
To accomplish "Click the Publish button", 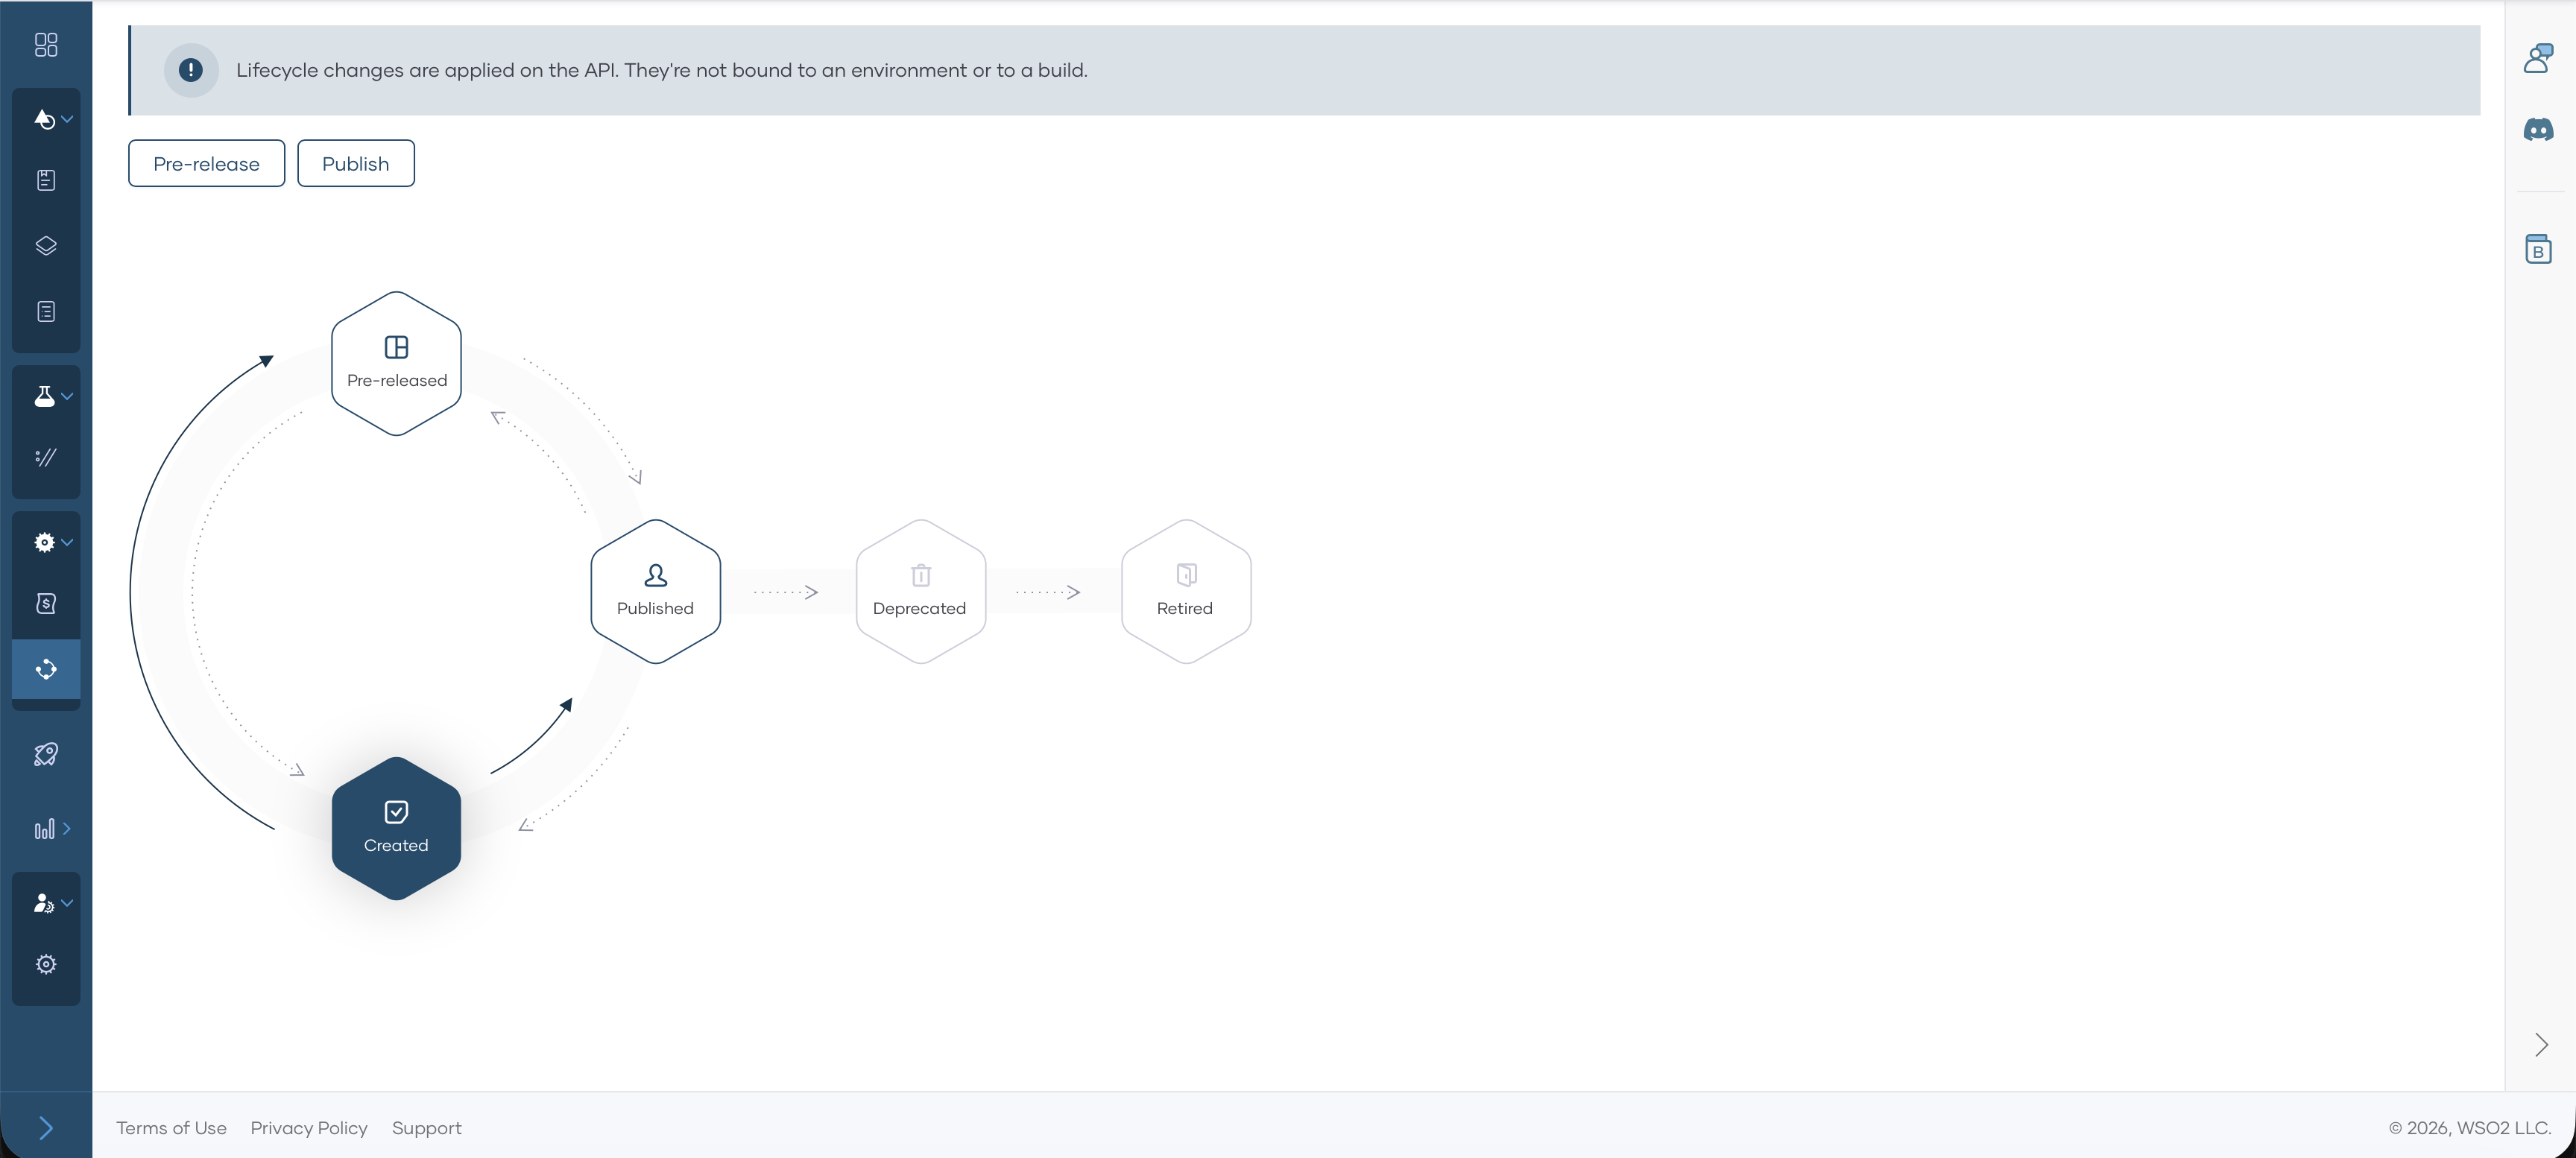I will [355, 163].
